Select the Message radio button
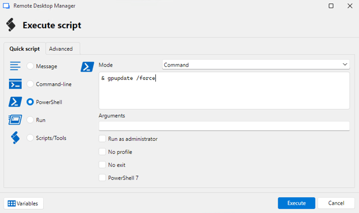This screenshot has width=359, height=213. [30, 66]
